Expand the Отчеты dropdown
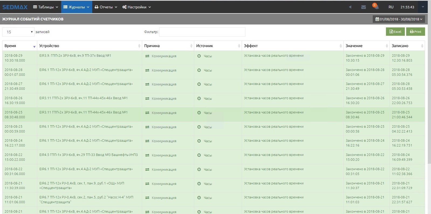This screenshot has height=214, width=431. point(106,7)
